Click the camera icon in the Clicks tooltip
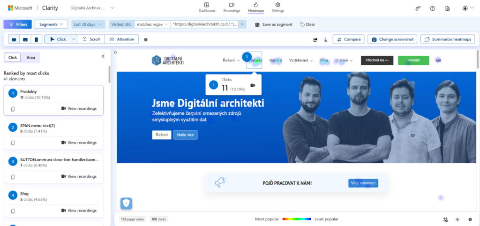 [x=253, y=85]
